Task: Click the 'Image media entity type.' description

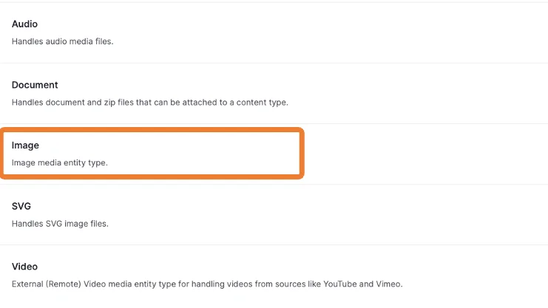Action: click(60, 162)
